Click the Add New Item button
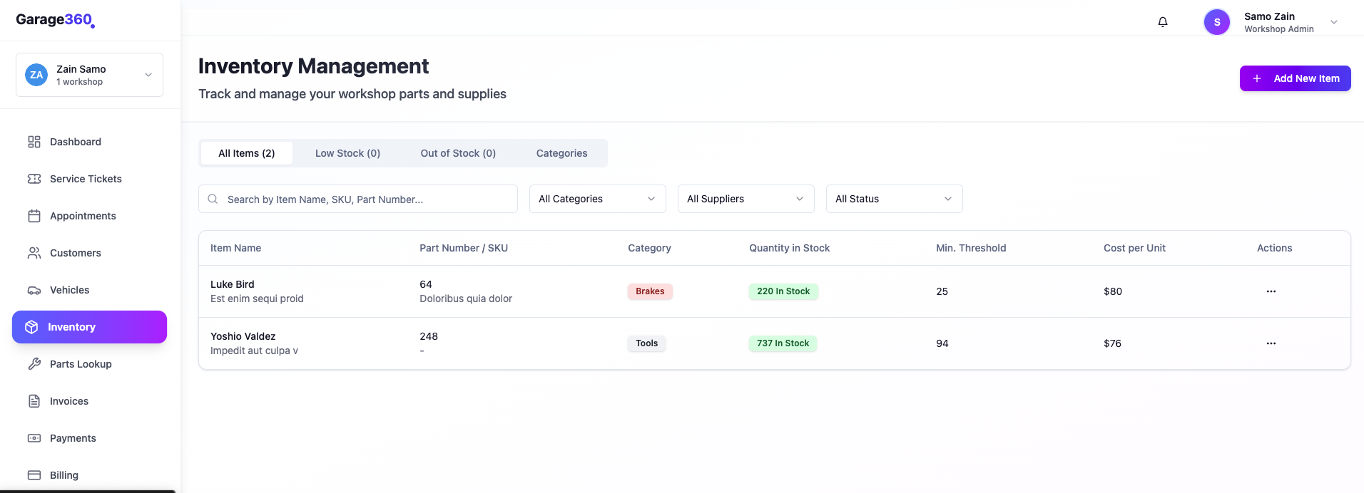 click(x=1295, y=78)
